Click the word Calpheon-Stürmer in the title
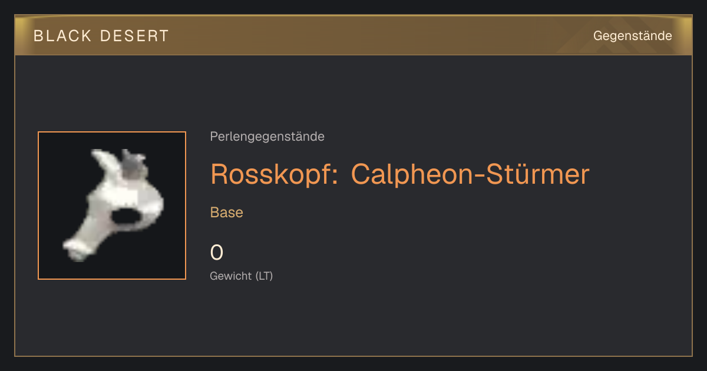Image resolution: width=707 pixels, height=371 pixels. [470, 174]
